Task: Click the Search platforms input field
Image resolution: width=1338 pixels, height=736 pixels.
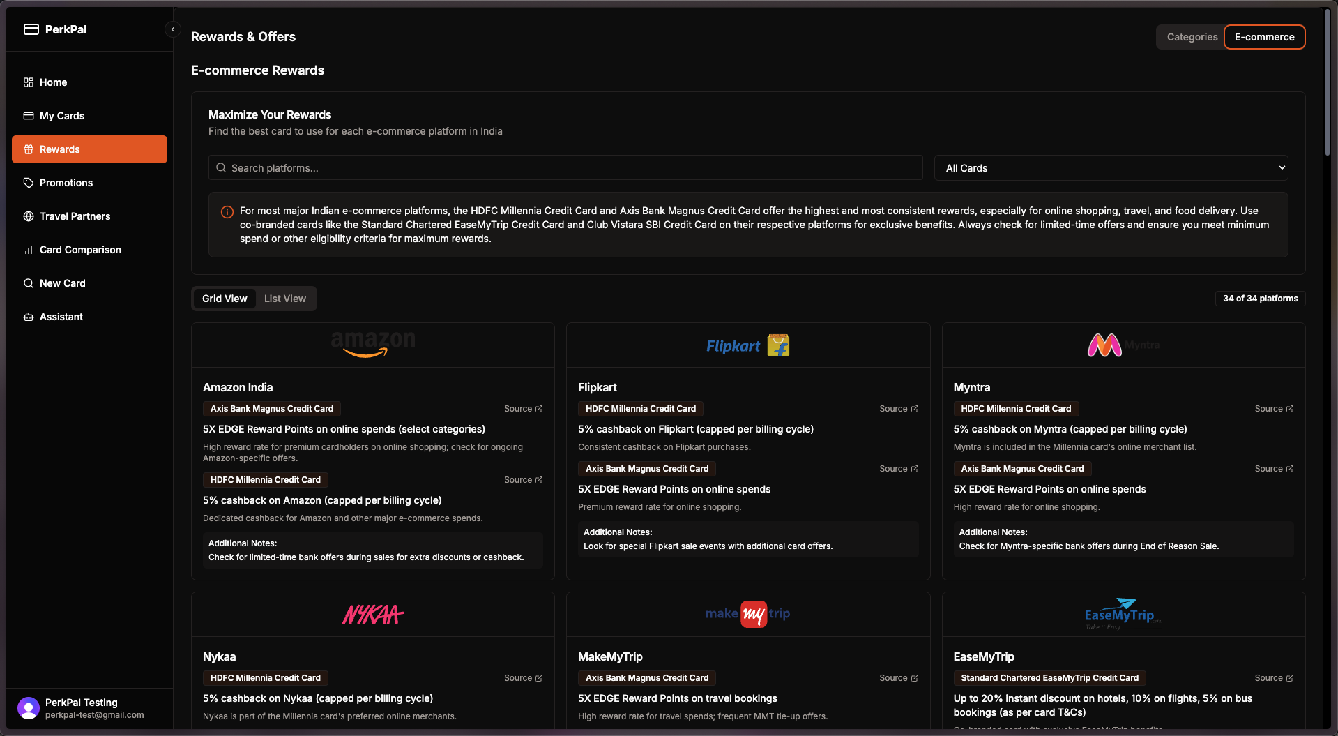Action: coord(565,168)
